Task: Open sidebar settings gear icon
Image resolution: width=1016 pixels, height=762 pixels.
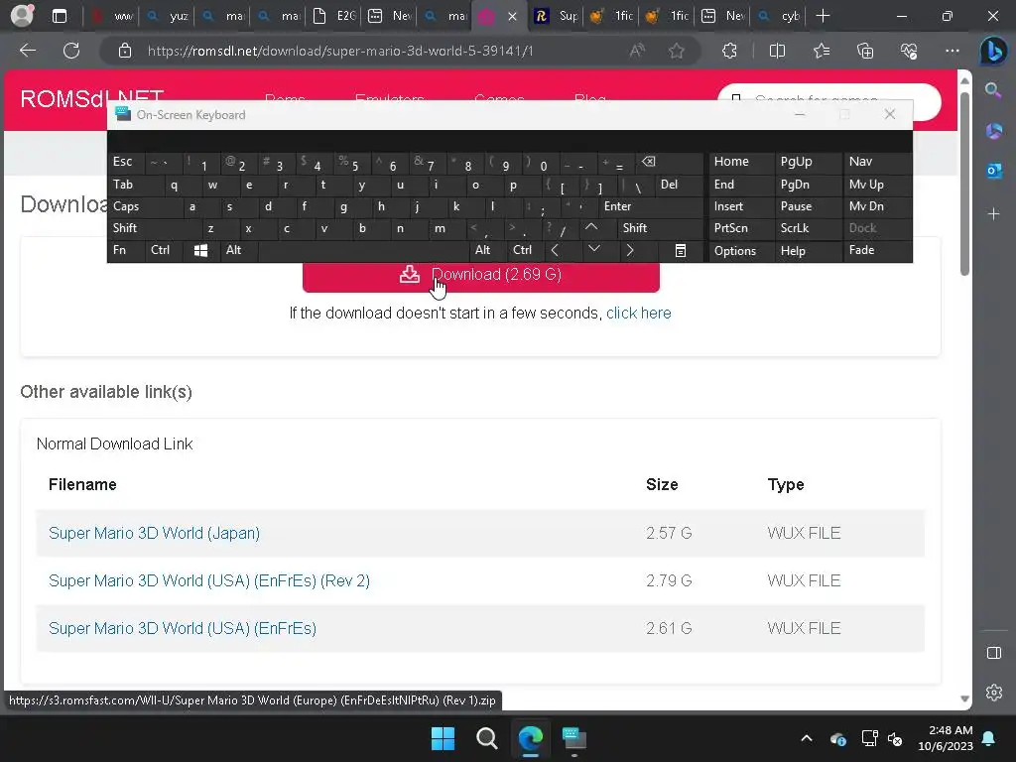Action: click(994, 692)
